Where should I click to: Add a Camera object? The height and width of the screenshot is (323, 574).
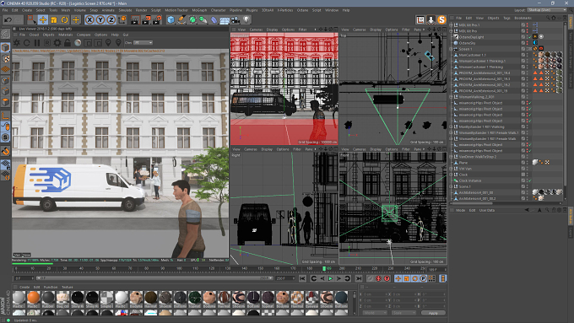(x=236, y=19)
